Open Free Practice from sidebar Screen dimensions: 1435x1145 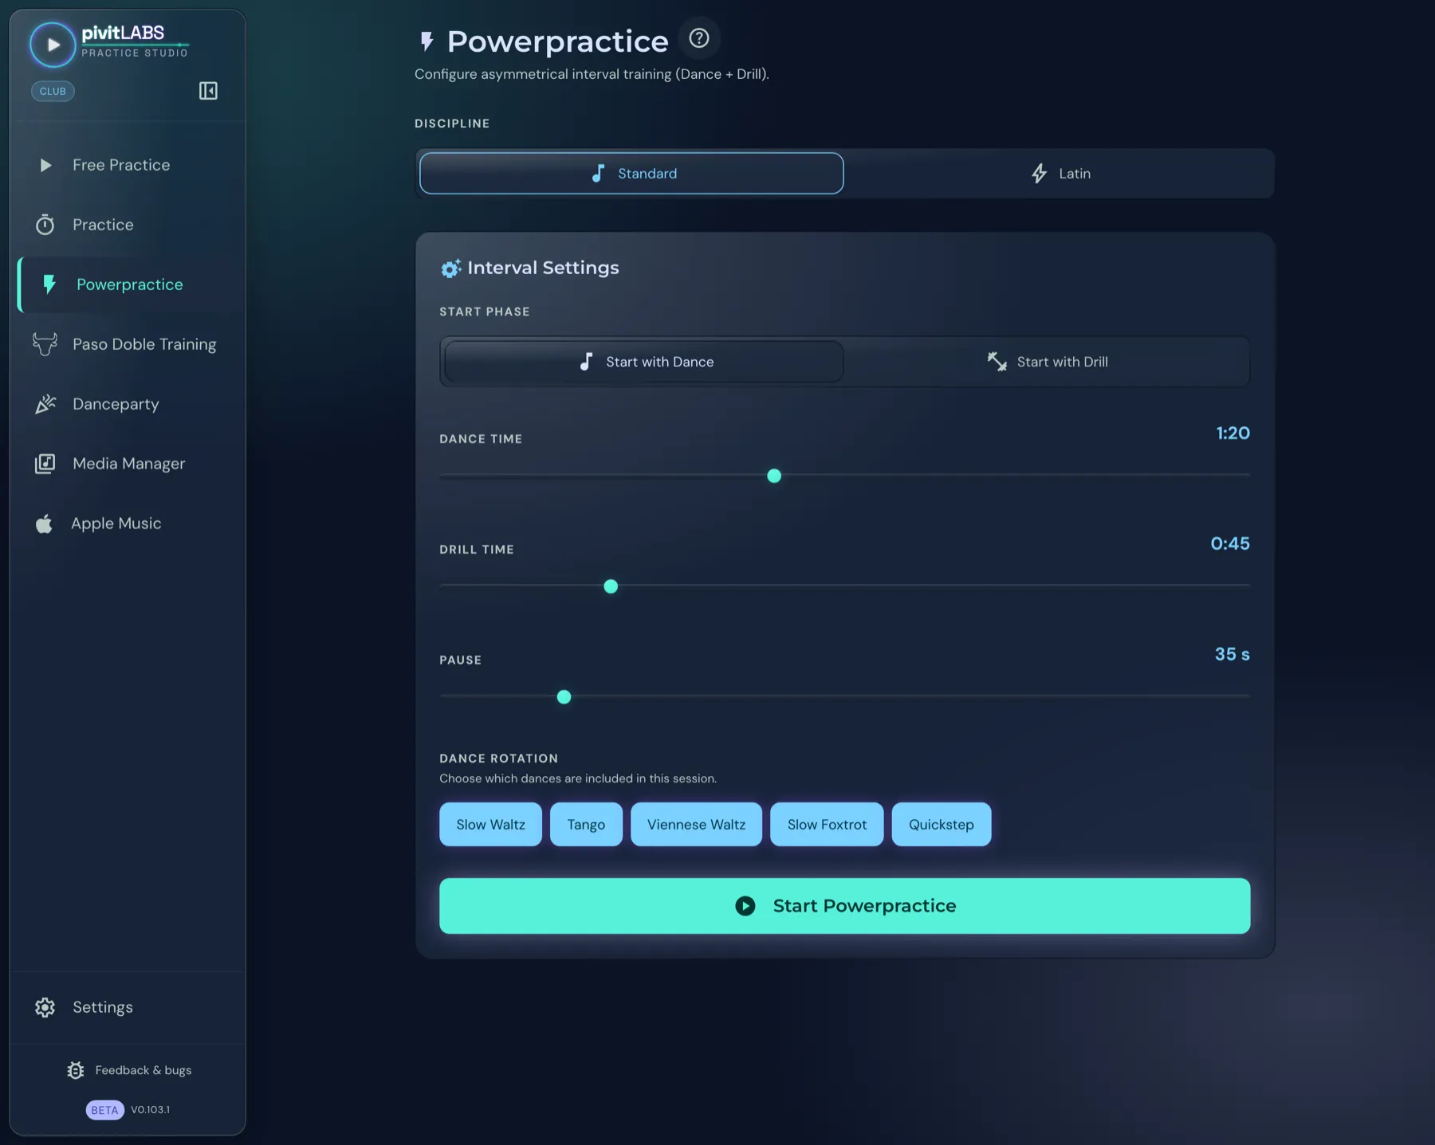128,165
